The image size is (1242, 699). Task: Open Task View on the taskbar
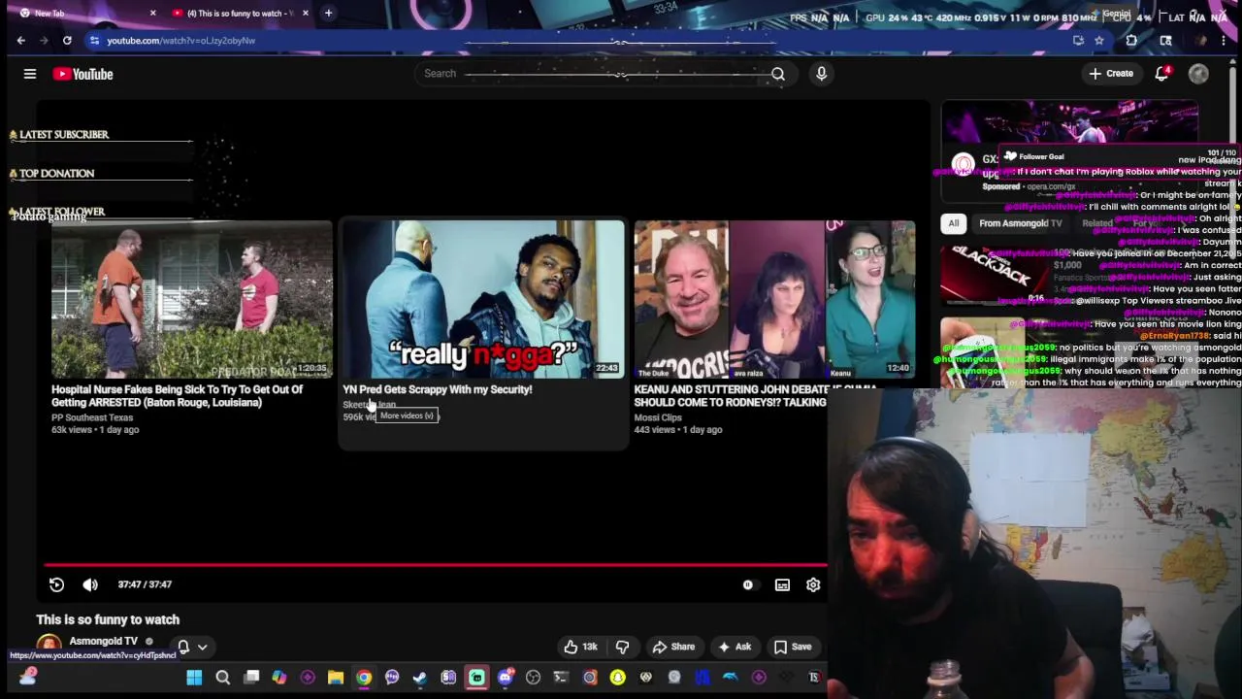click(251, 678)
